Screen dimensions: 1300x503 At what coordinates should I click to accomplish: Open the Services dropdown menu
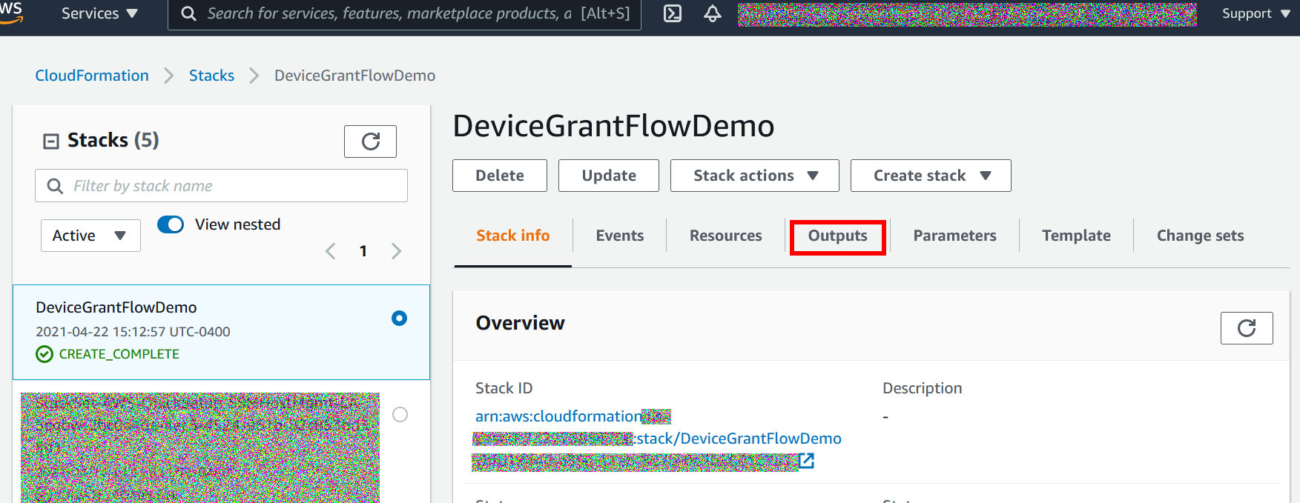tap(99, 13)
